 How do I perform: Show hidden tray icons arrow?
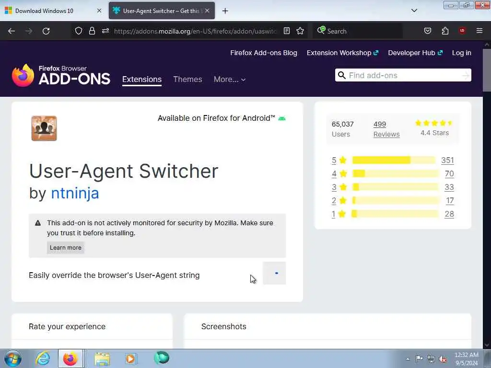[408, 359]
